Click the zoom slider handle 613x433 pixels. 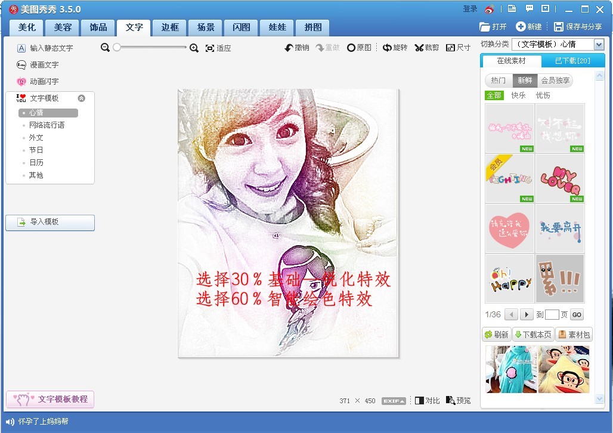point(117,48)
